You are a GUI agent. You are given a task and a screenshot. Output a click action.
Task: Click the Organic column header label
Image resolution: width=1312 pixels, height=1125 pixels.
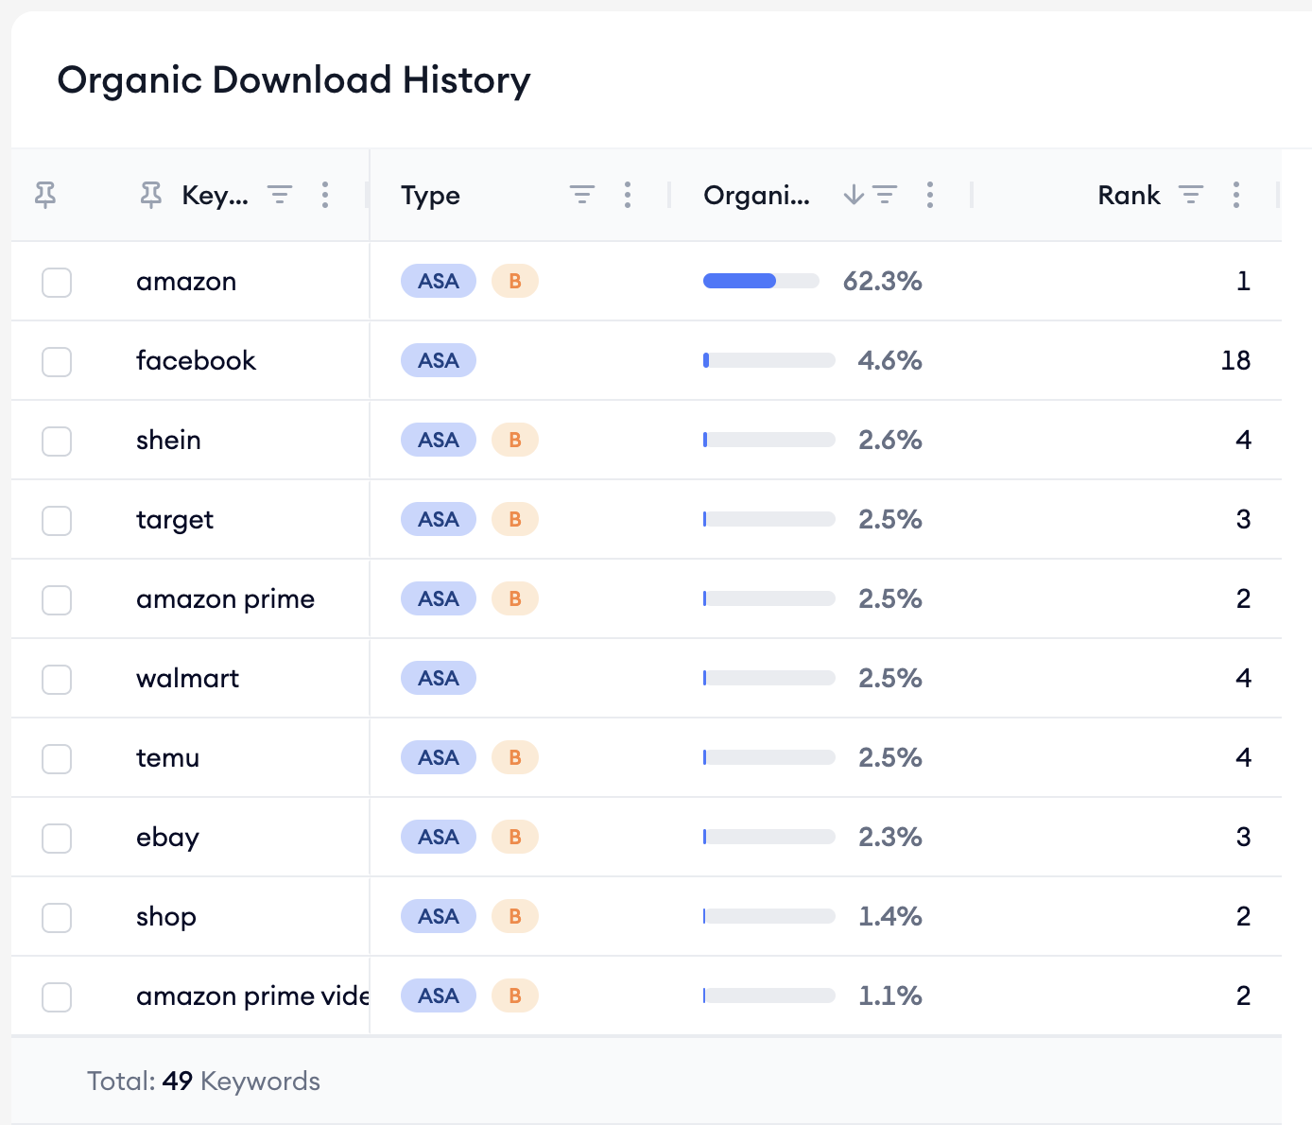coord(756,196)
